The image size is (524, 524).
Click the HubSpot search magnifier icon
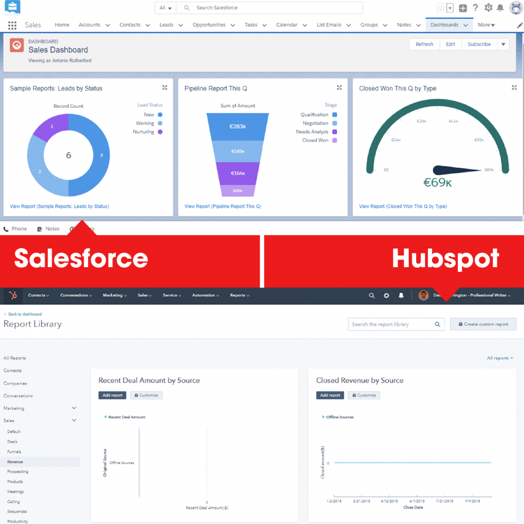(372, 295)
